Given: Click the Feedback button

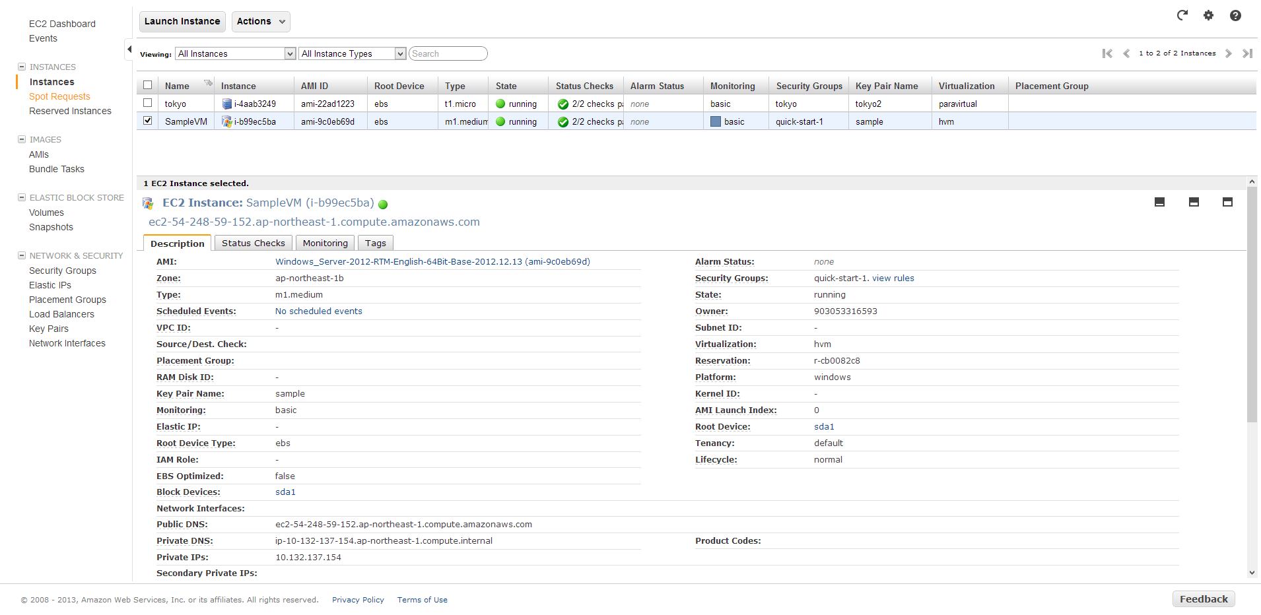Looking at the screenshot, I should coord(1204,599).
